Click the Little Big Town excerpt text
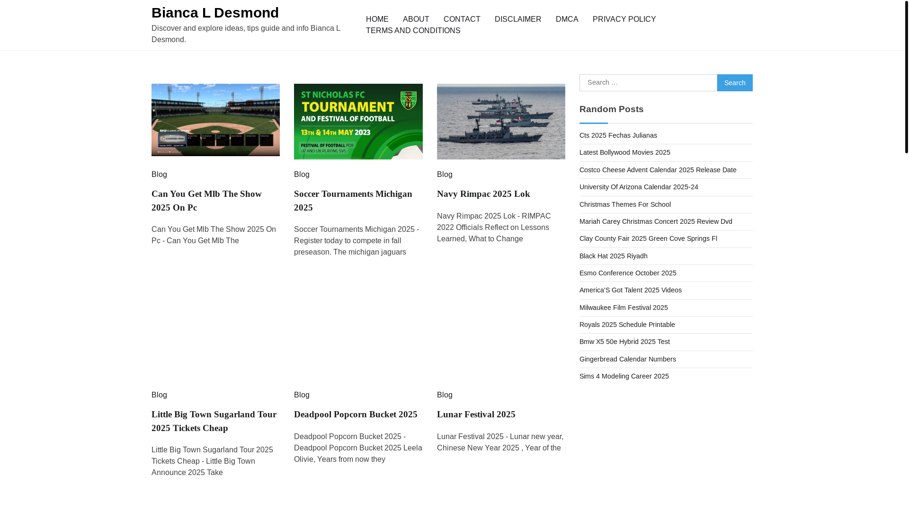909x511 pixels. tap(212, 461)
